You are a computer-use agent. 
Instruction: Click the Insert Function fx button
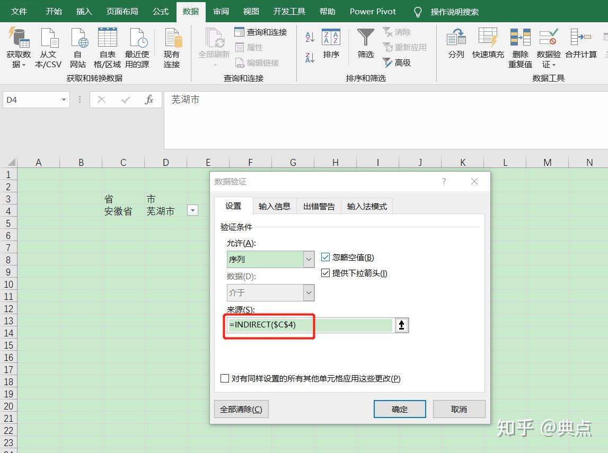(149, 100)
